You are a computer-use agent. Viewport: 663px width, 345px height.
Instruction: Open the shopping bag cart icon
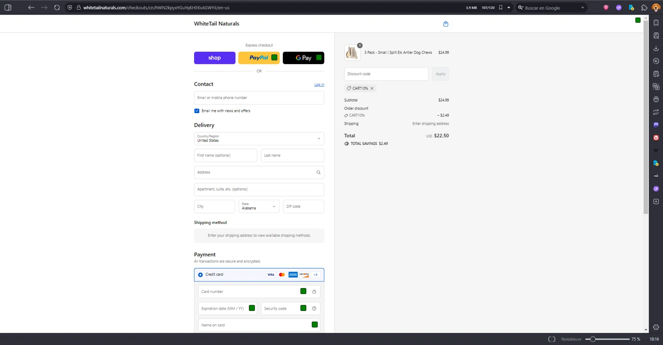pyautogui.click(x=446, y=24)
